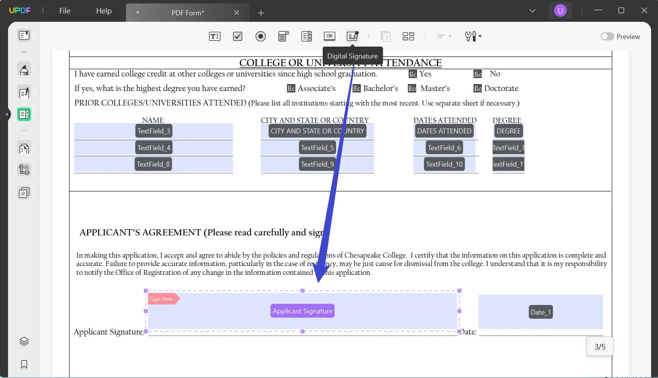
Task: Click the 3/5 page indicator
Action: coord(599,346)
